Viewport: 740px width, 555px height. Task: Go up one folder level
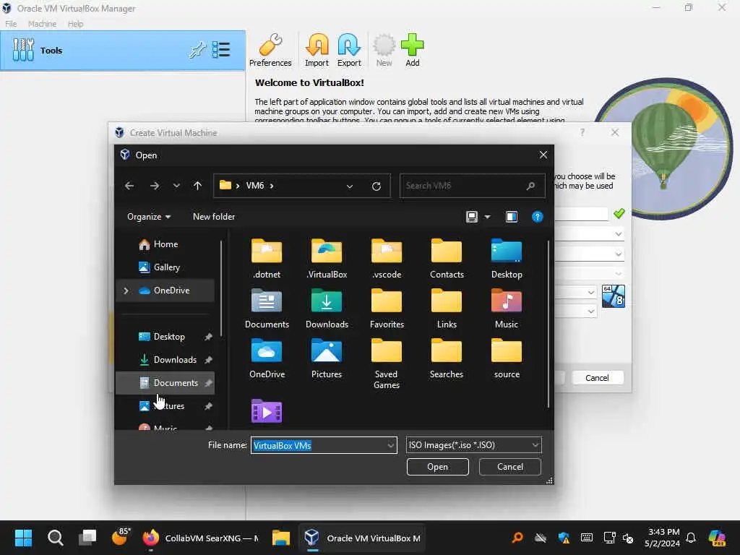198,186
